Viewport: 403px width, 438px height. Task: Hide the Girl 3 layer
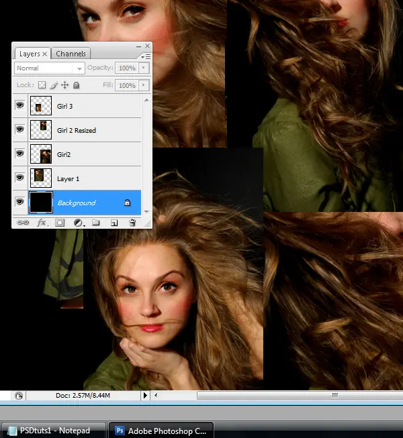coord(20,106)
